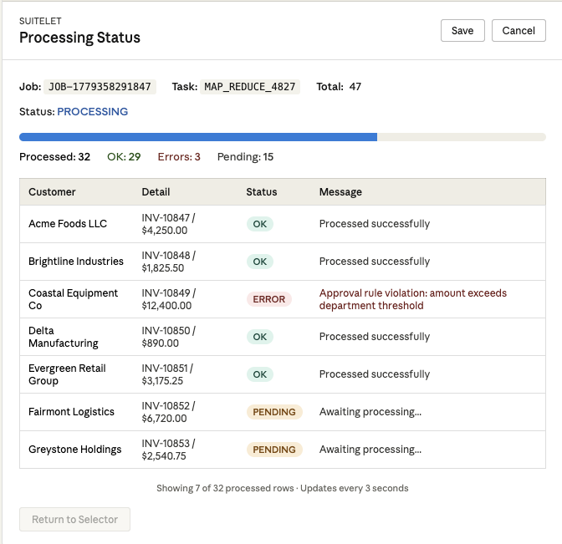Click Greystone Holdings 'Awaiting processing...' message

pos(370,450)
